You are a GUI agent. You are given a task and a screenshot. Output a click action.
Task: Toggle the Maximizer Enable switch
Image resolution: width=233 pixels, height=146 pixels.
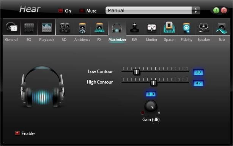(x=17, y=133)
